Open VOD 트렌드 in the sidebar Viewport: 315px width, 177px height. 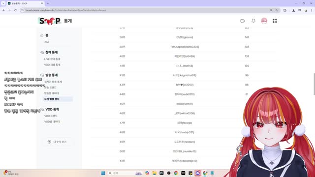[x=51, y=116]
